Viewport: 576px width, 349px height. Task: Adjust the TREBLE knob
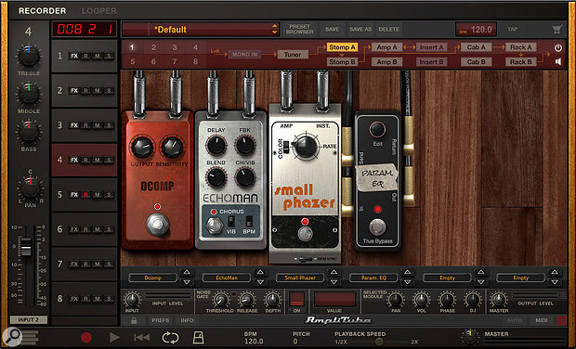[x=29, y=56]
